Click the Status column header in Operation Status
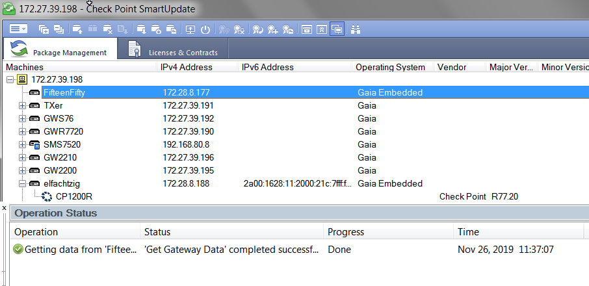The height and width of the screenshot is (286, 589). [232, 232]
